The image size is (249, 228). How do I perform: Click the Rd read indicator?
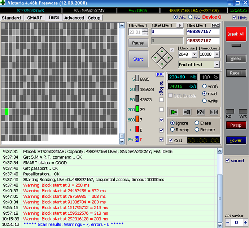point(230,111)
